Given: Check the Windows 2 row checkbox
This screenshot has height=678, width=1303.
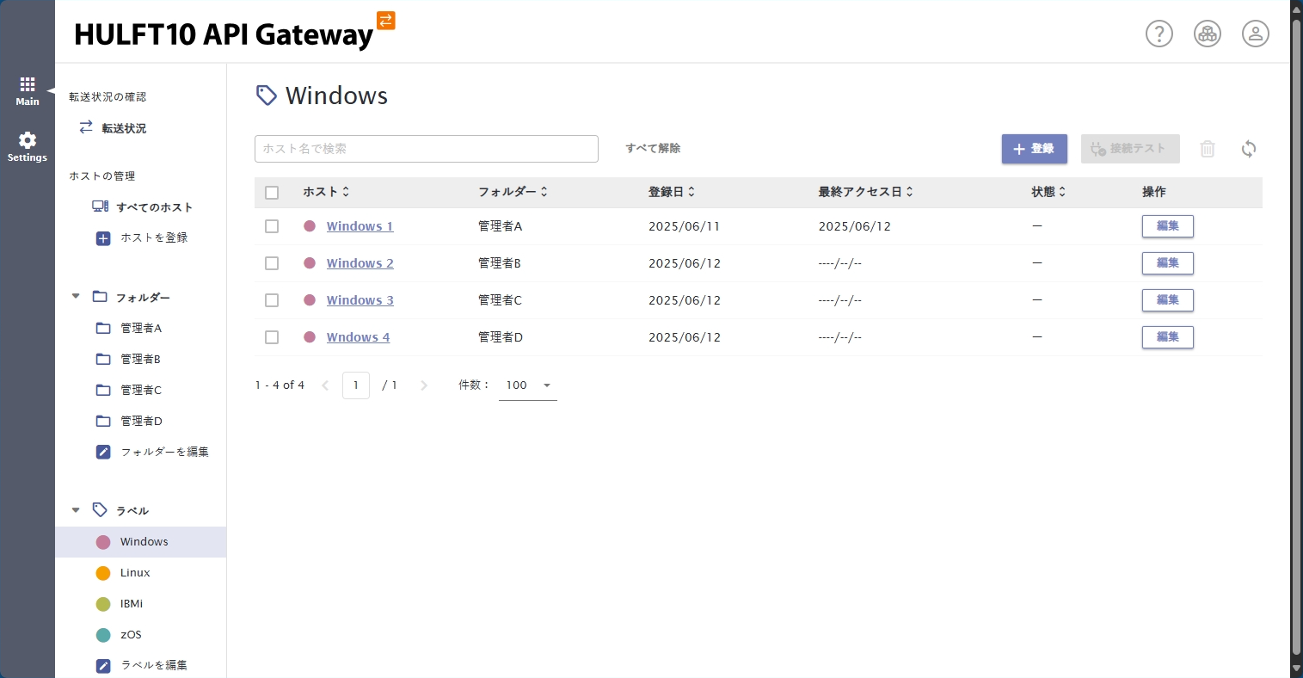Looking at the screenshot, I should 272,263.
